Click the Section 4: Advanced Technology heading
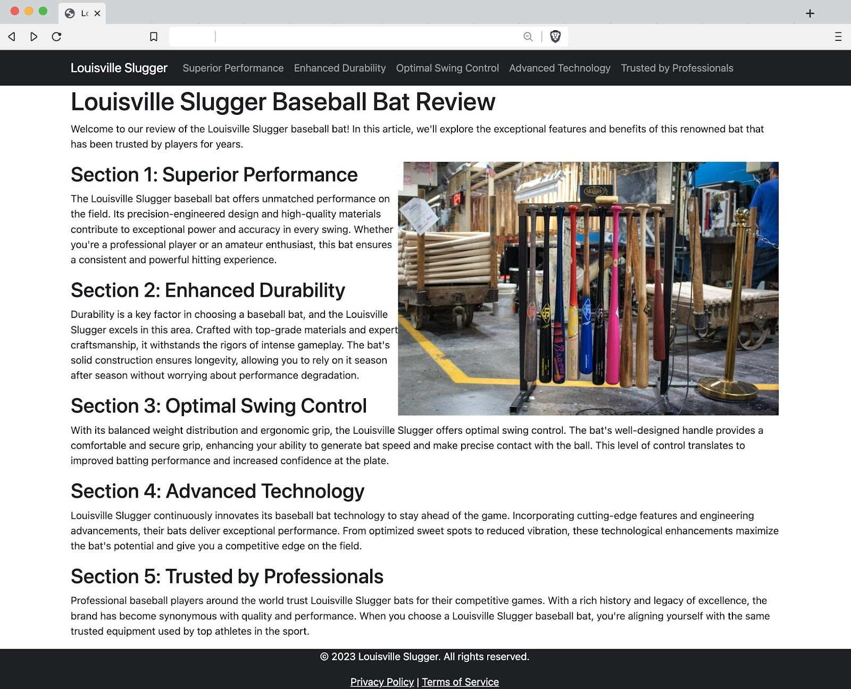The width and height of the screenshot is (851, 689). tap(218, 491)
